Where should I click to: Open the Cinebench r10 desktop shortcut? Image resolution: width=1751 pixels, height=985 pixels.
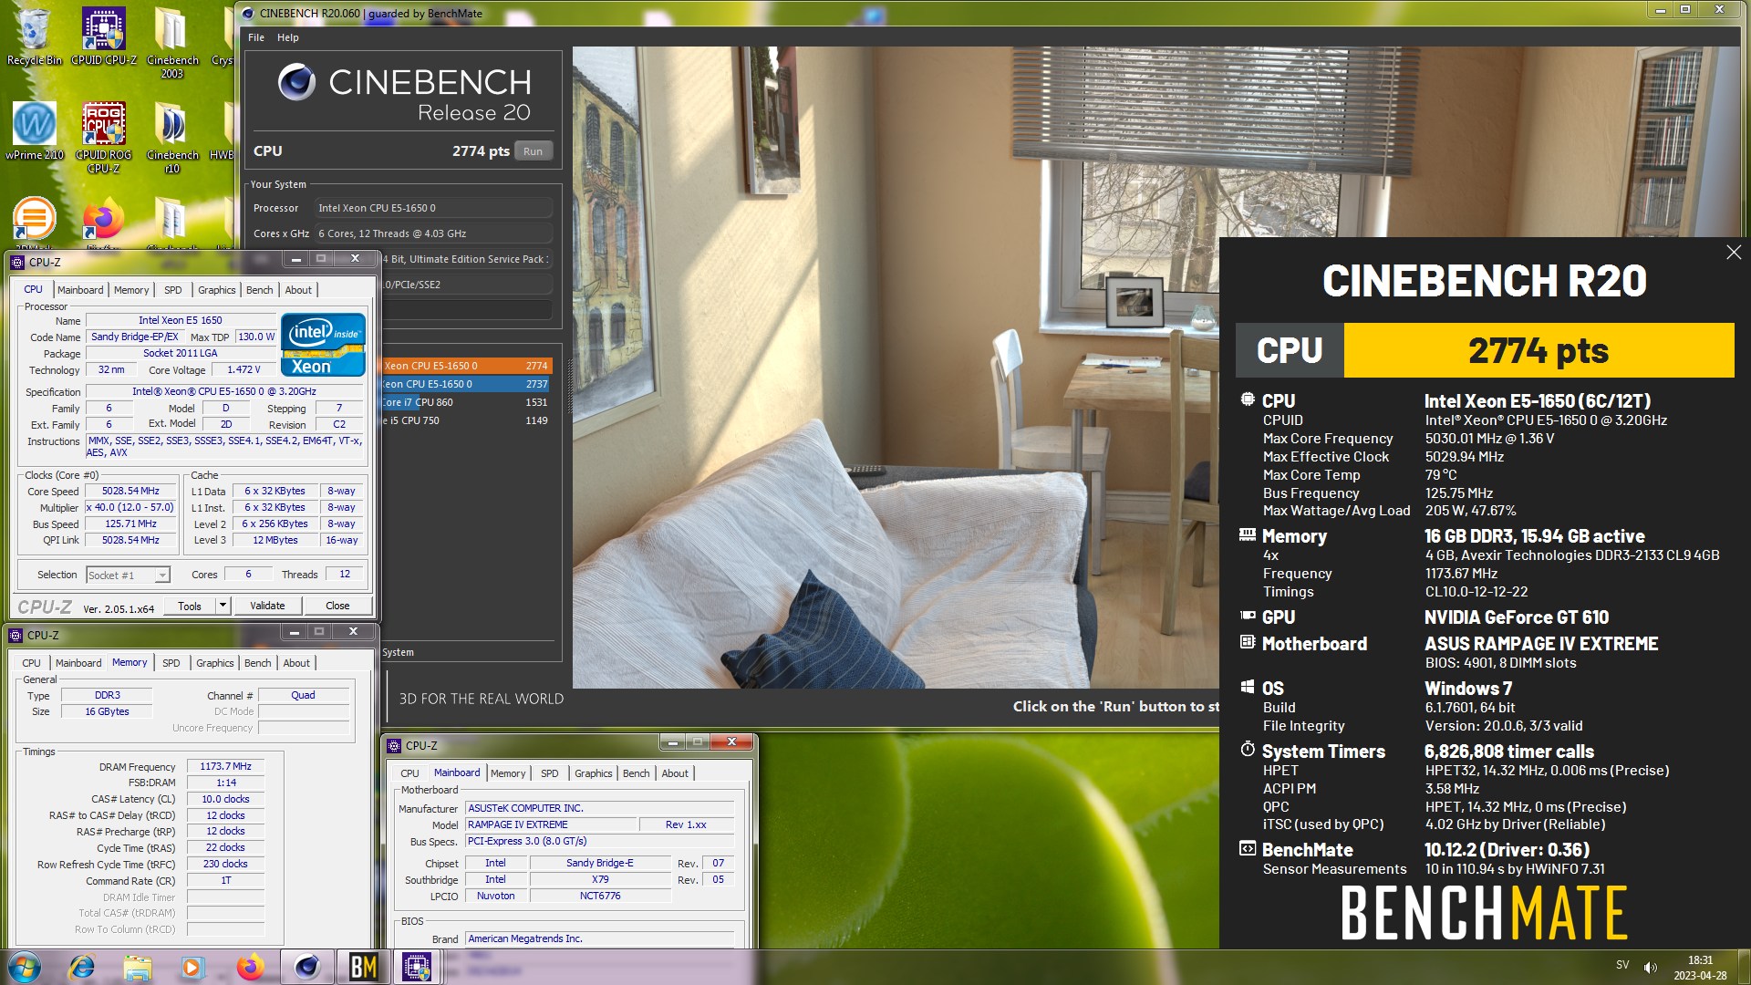tap(172, 137)
